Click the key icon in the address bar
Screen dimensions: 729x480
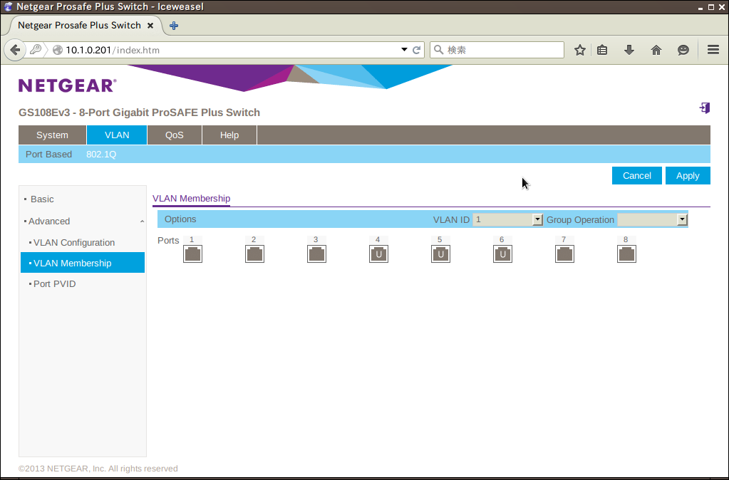(x=36, y=49)
